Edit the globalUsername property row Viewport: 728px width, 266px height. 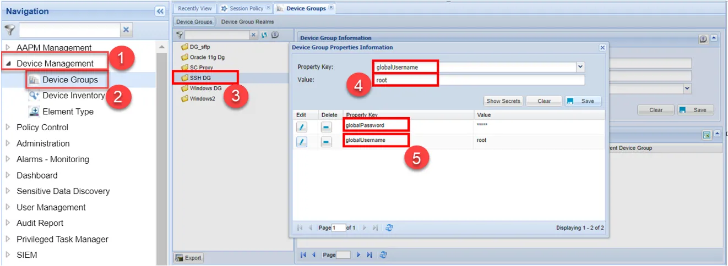302,142
